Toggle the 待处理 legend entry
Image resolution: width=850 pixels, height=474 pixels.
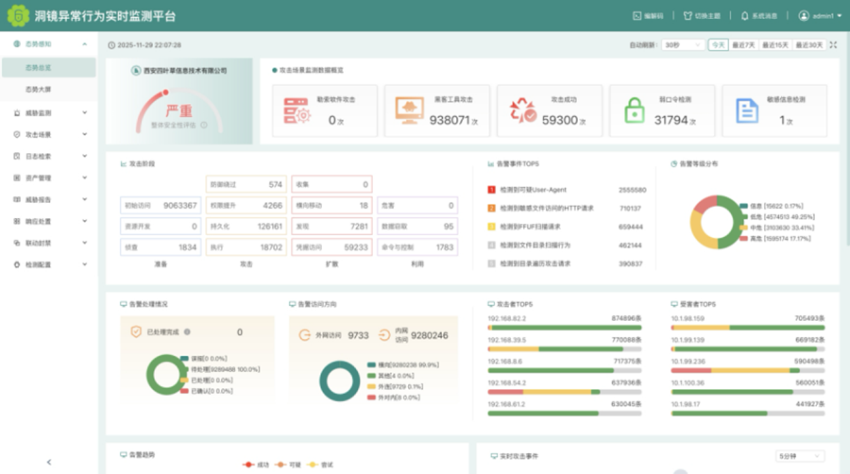[220, 369]
